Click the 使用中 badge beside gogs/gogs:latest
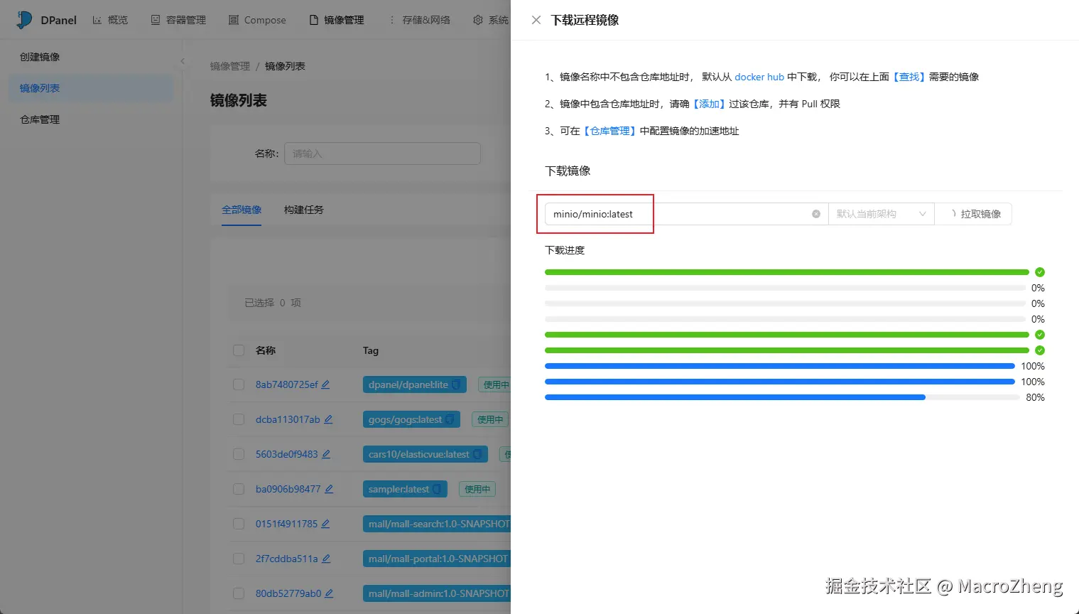 [x=490, y=419]
